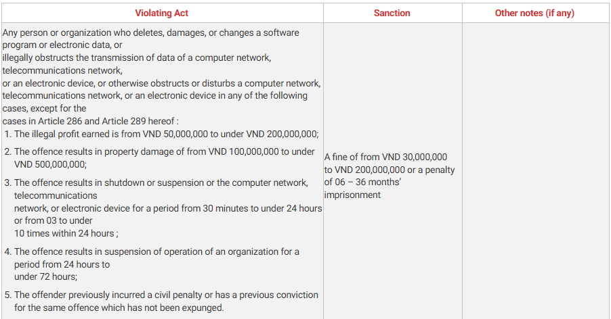
Task: Click "program or electronic data, or" line
Action: tap(62, 45)
